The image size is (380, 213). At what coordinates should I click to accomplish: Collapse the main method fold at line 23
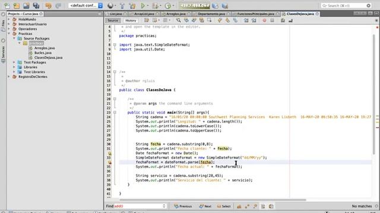115,112
